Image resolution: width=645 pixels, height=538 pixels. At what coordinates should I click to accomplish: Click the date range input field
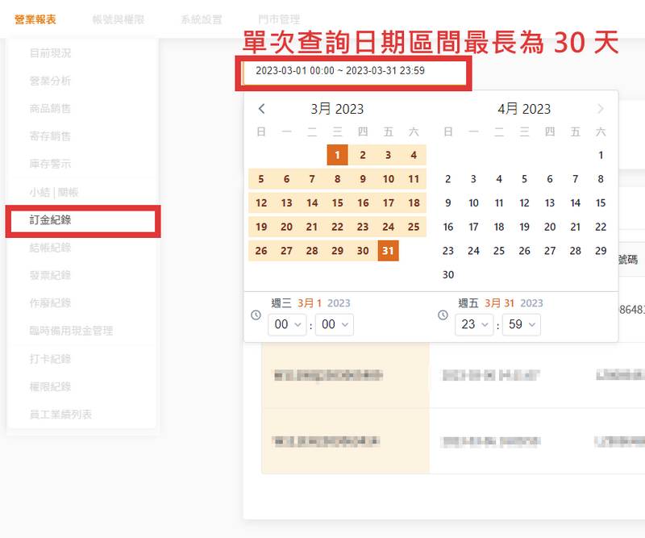(355, 71)
